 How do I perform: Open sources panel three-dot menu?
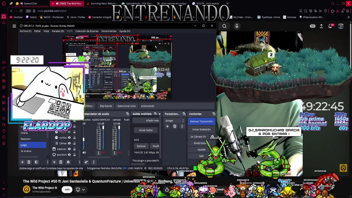(x=79, y=162)
